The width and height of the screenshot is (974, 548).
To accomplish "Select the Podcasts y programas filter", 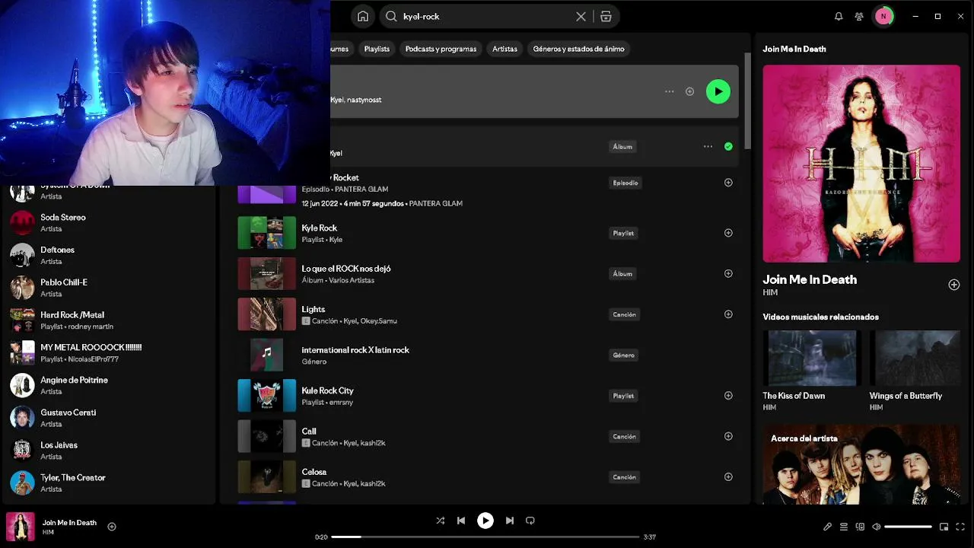I will [441, 49].
